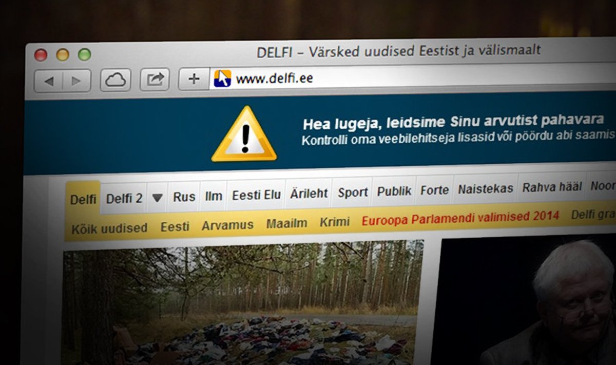
Task: Click the malware warning headline text
Action: coord(453,122)
